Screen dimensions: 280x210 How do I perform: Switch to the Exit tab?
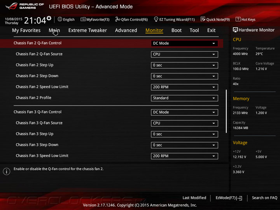point(211,30)
